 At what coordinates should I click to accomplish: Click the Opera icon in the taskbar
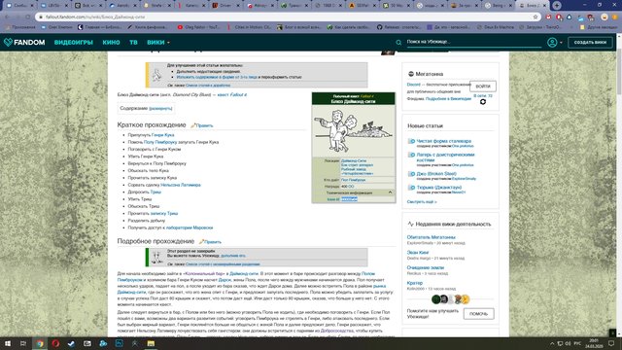click(x=55, y=343)
